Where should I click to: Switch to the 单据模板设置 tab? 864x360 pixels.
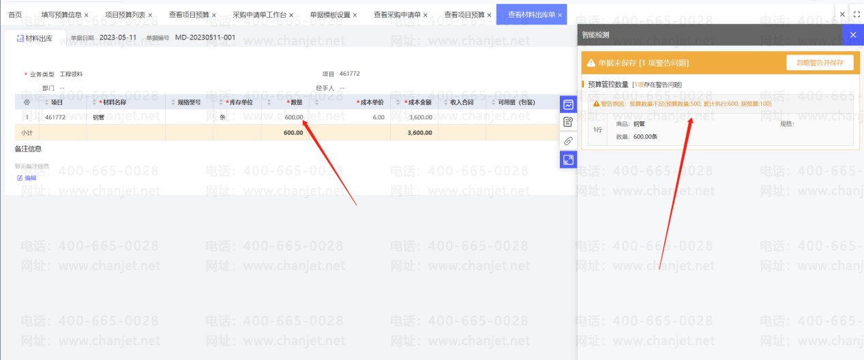330,14
